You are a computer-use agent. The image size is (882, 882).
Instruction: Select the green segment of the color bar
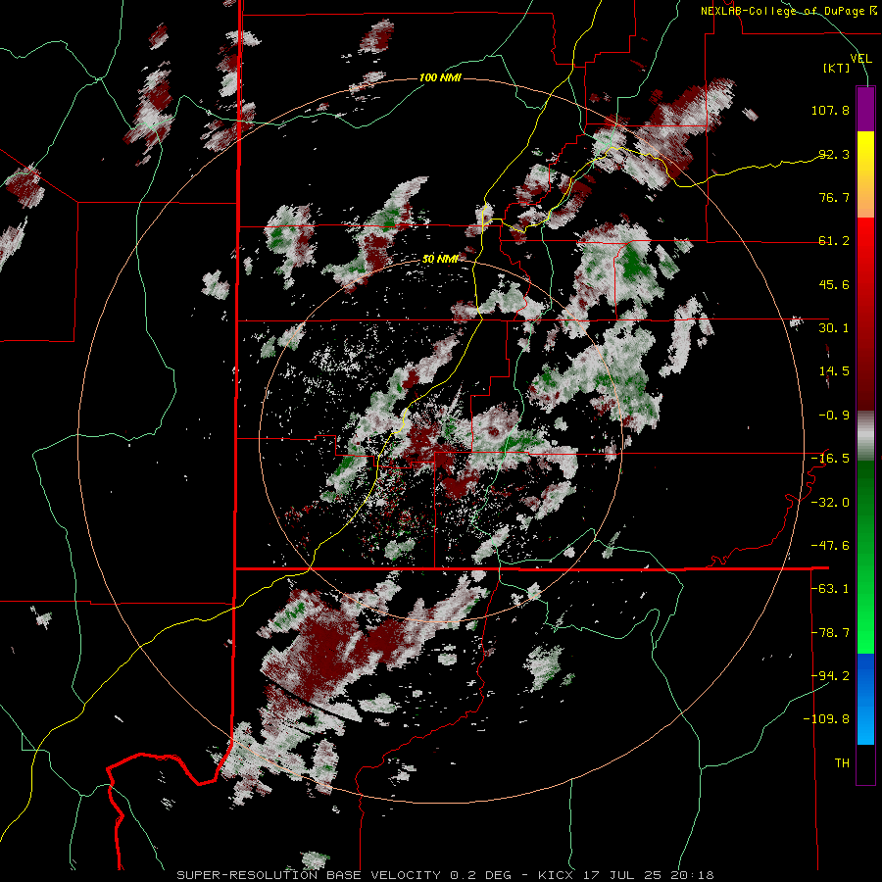click(865, 557)
